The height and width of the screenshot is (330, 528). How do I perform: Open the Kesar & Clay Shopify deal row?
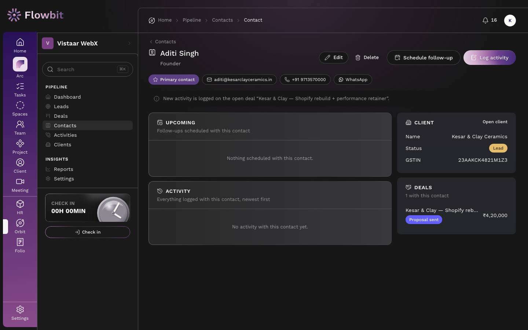pyautogui.click(x=456, y=215)
